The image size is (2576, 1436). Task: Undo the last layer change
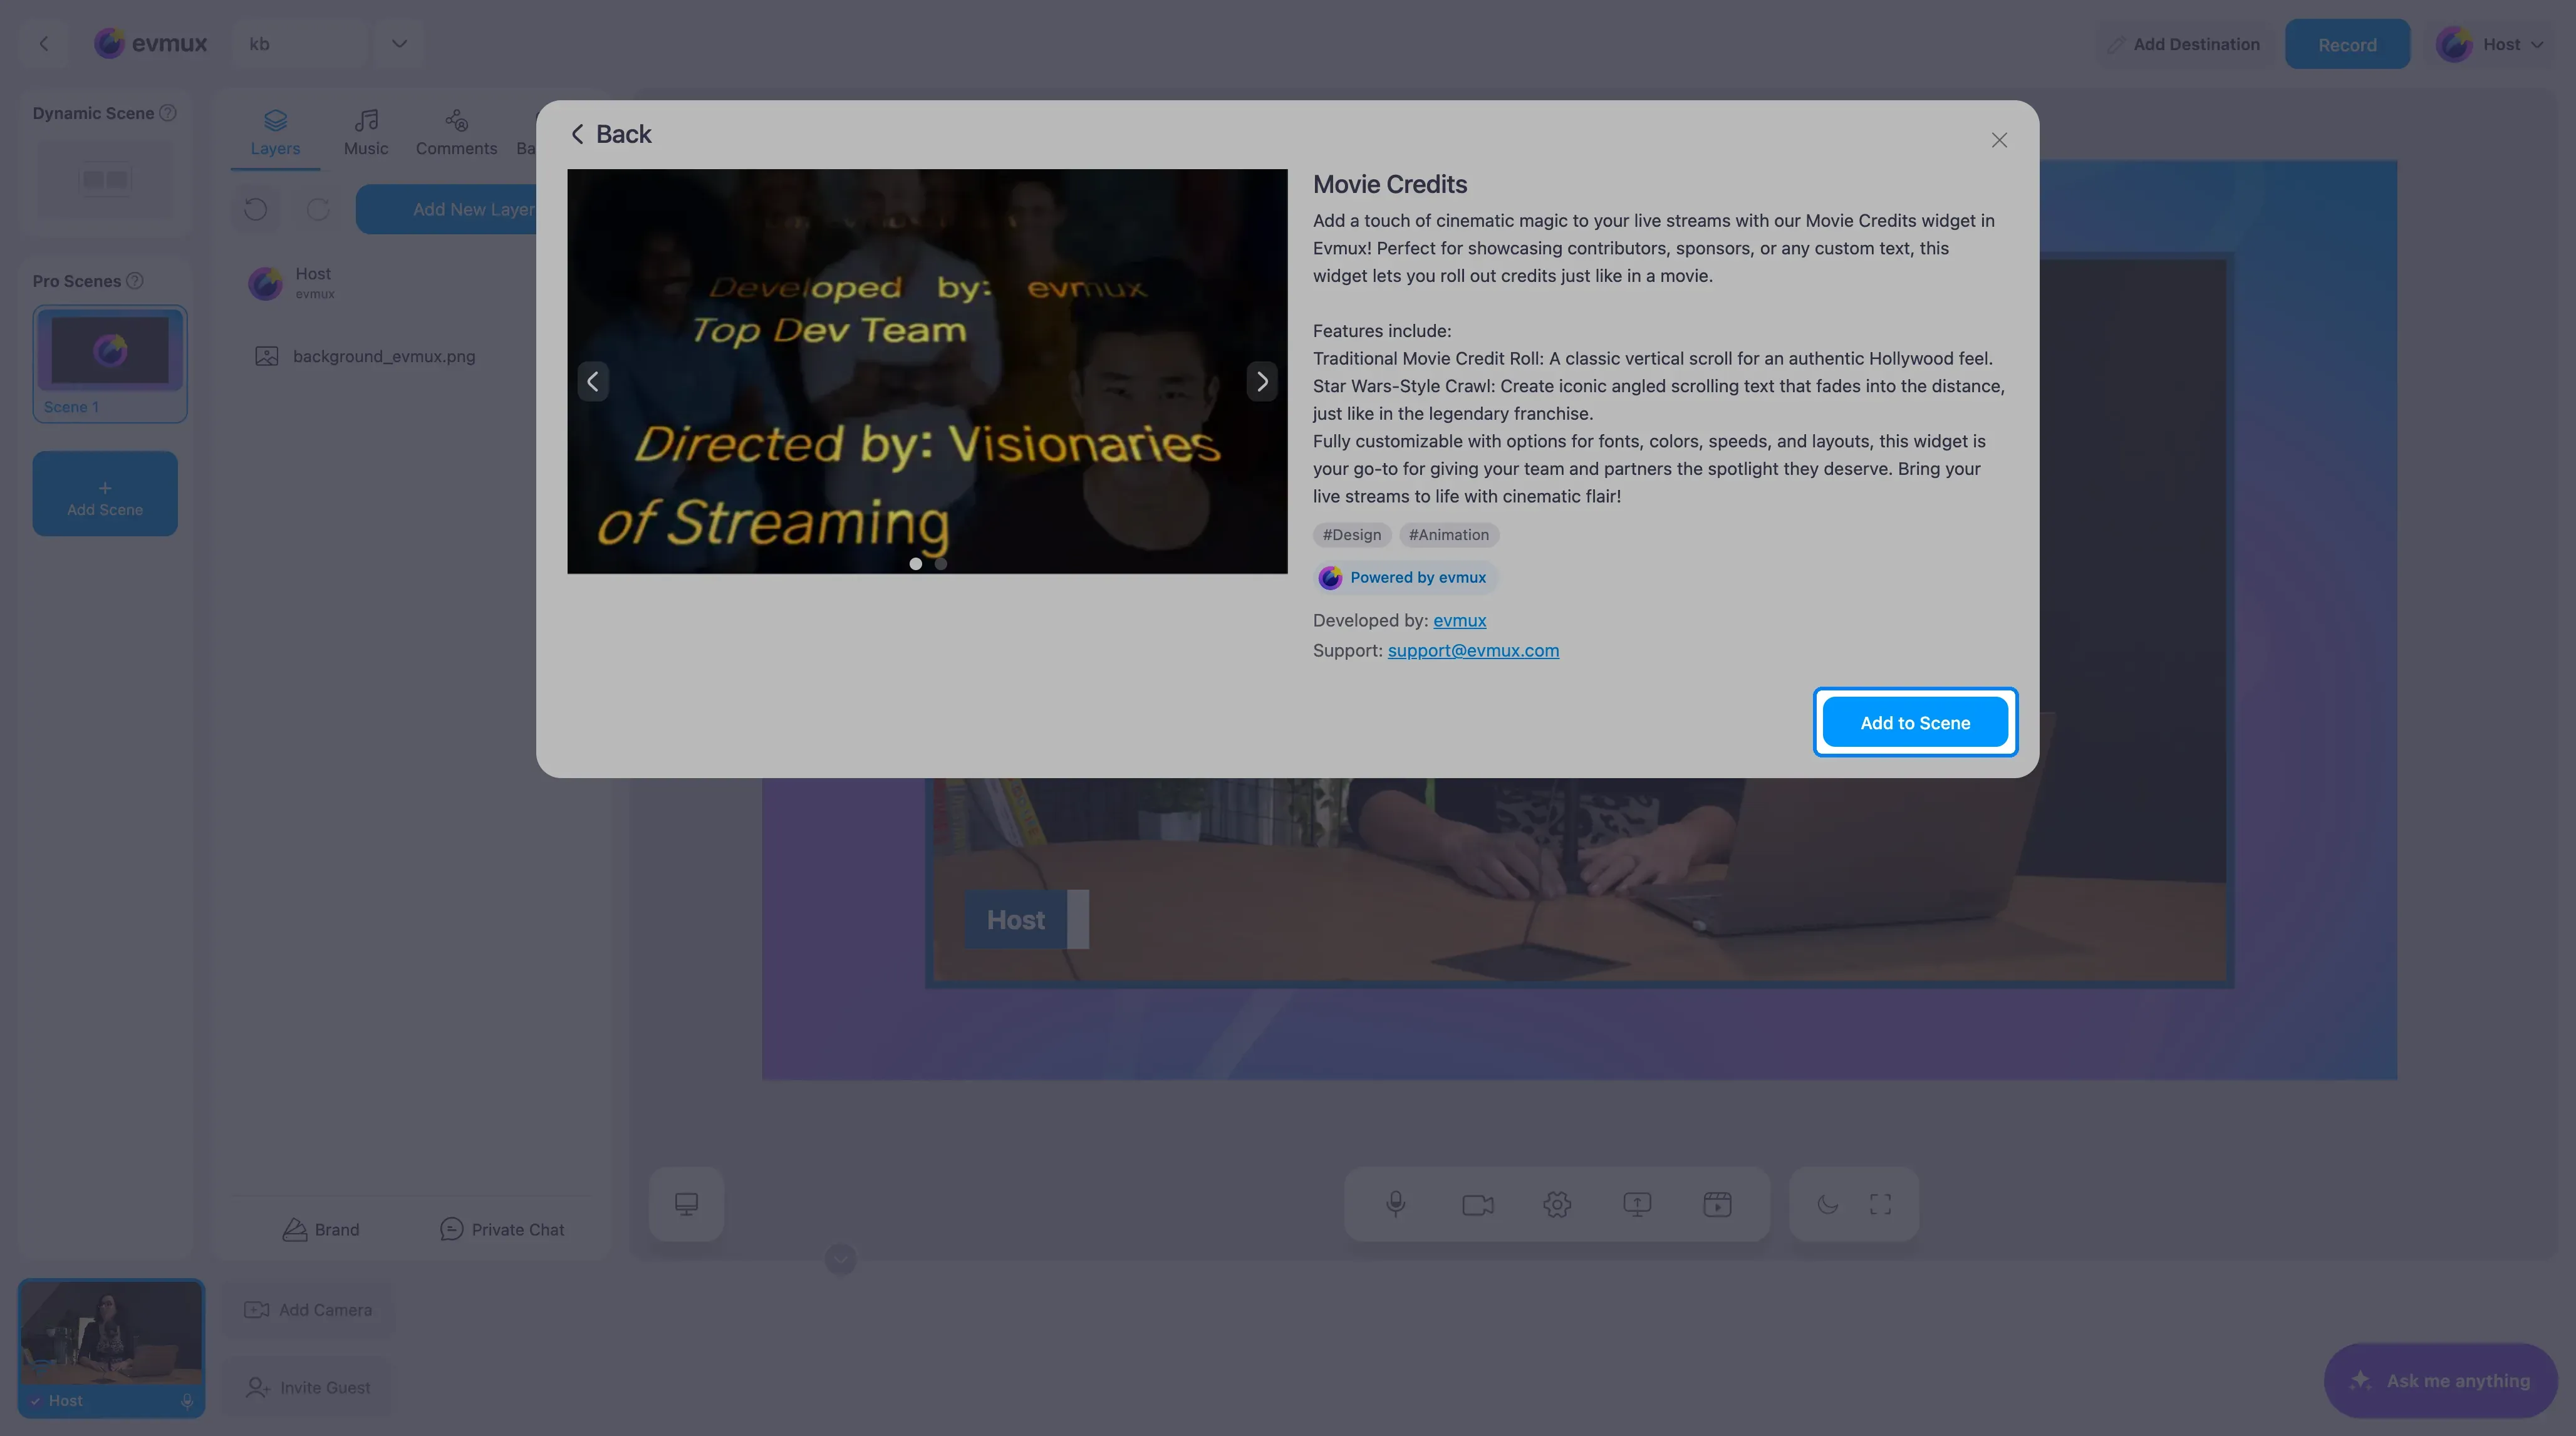256,209
